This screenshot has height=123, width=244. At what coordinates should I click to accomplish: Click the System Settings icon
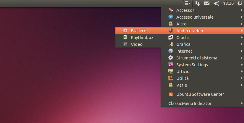(x=171, y=64)
